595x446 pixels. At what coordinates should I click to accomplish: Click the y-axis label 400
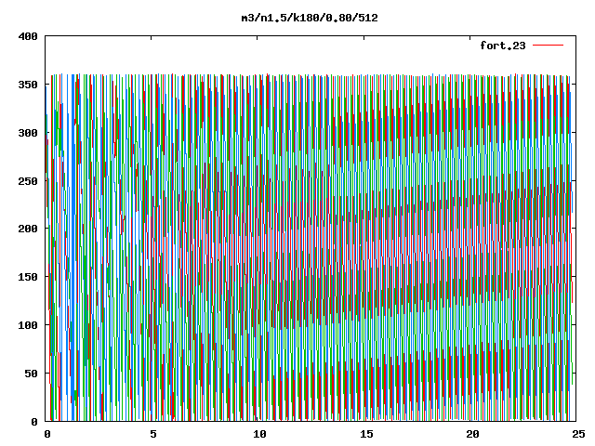28,36
